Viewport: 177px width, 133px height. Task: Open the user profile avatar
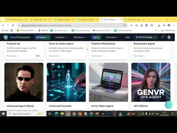pos(169,37)
